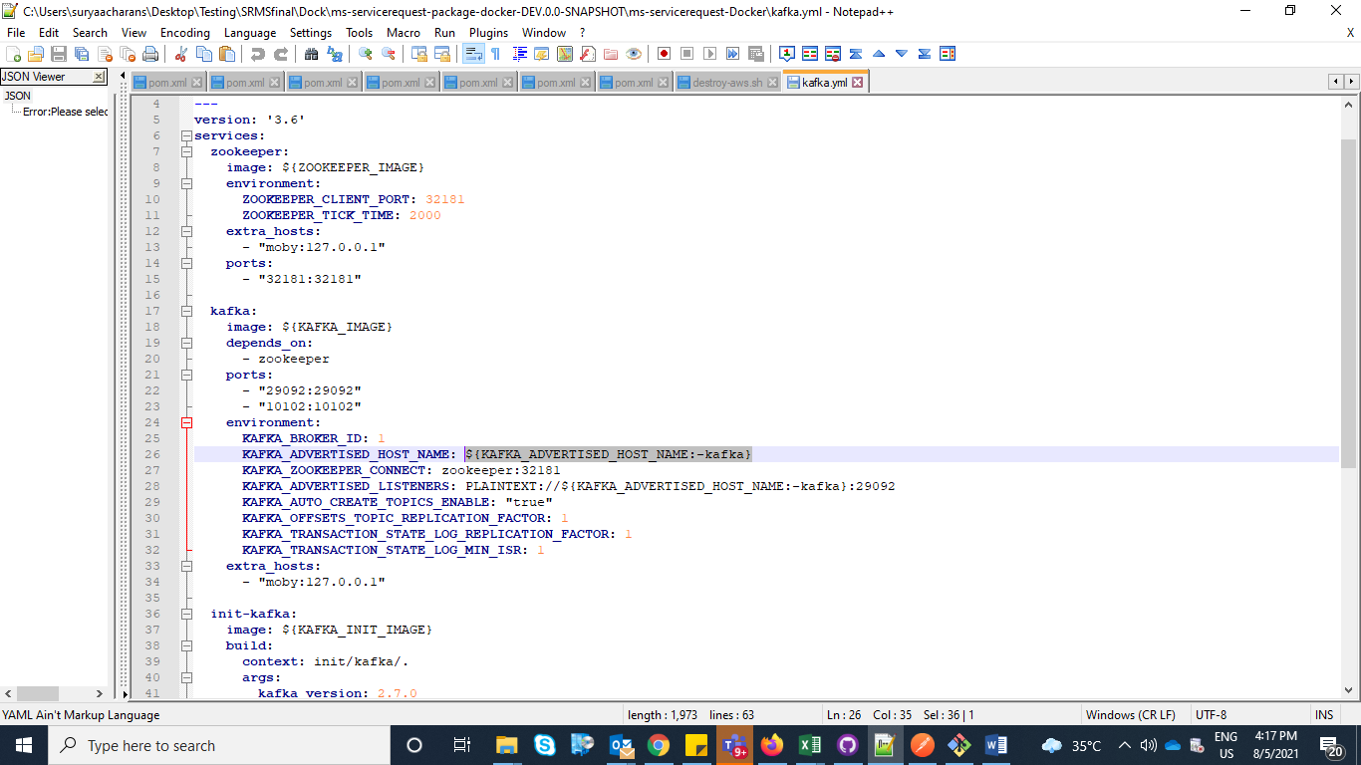Collapse the environment block on line 24
This screenshot has width=1361, height=765.
coord(186,422)
